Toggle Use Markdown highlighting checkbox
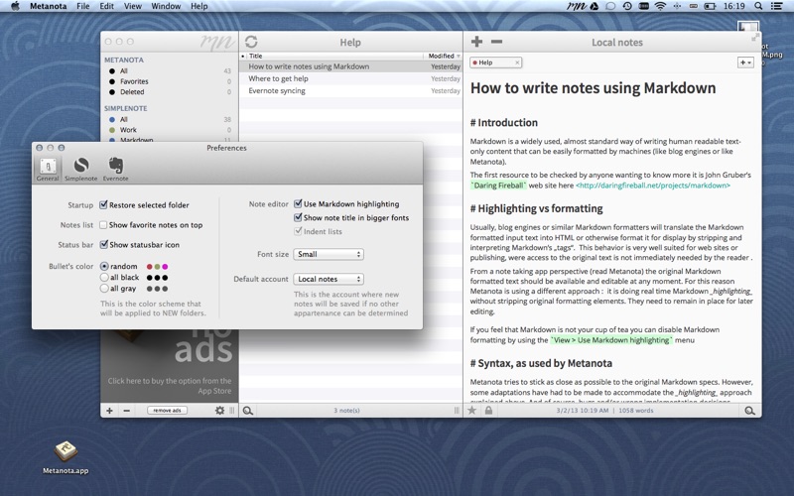 [x=298, y=204]
